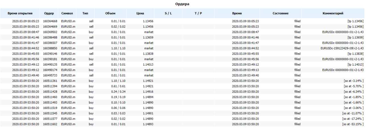
Task: Click the comment '[so at -1.85% ]'
Action: (354, 97)
